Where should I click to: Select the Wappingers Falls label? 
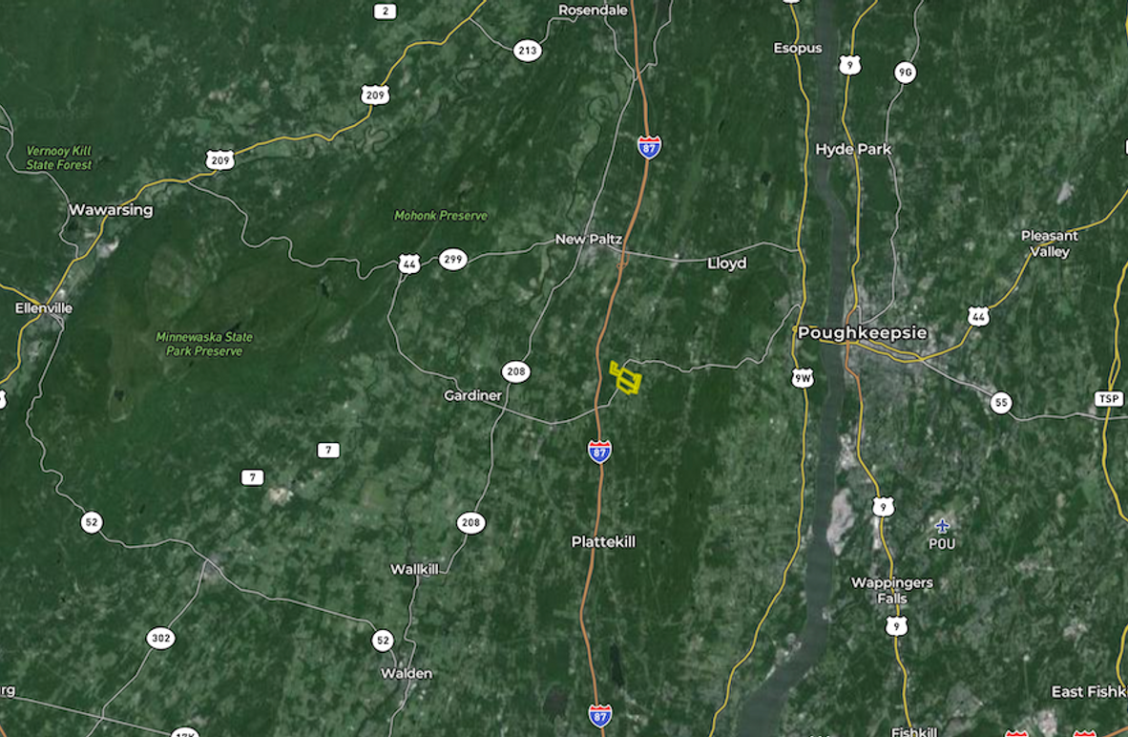[x=892, y=590]
